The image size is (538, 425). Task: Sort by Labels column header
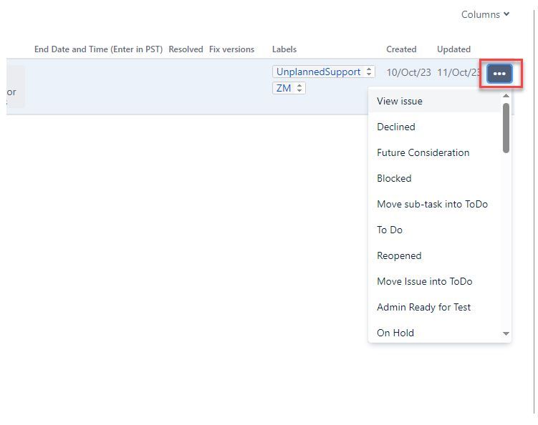tap(284, 49)
